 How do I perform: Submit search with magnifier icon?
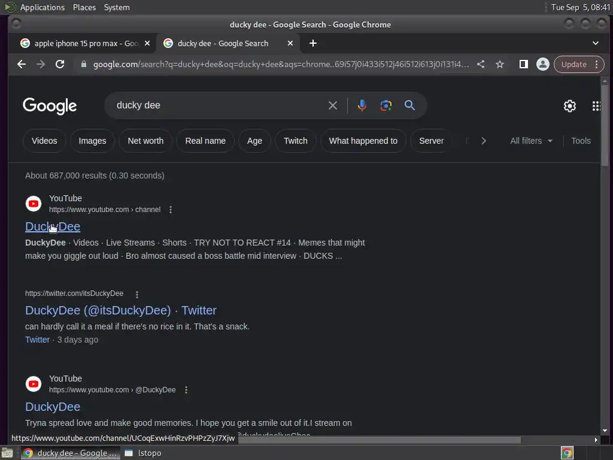(x=409, y=105)
